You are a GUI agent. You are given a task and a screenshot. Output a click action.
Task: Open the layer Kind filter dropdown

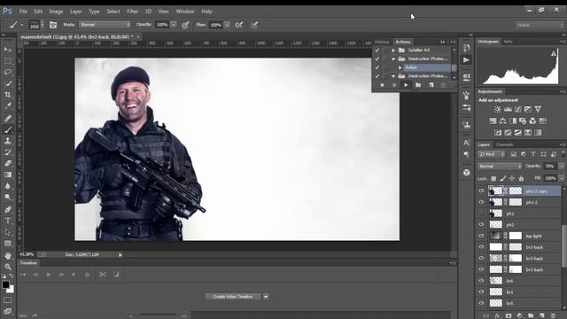(x=492, y=154)
